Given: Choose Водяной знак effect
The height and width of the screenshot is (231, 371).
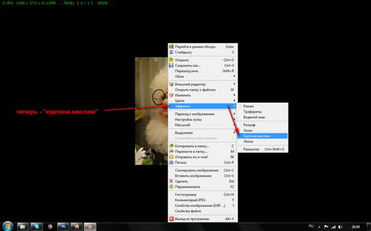Looking at the screenshot, I should [263, 117].
